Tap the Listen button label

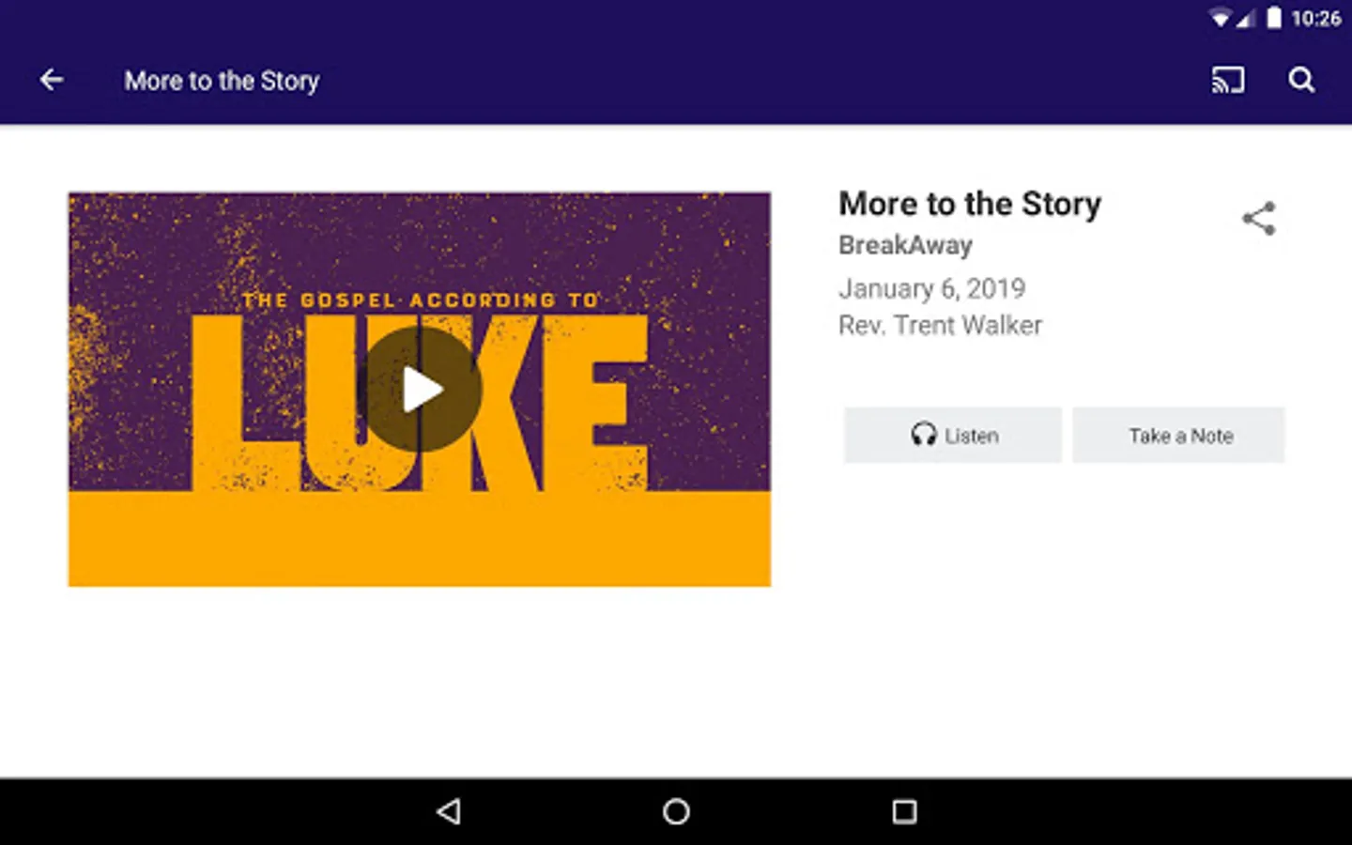click(972, 437)
